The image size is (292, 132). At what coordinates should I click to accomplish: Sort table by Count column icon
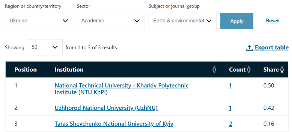click(249, 70)
